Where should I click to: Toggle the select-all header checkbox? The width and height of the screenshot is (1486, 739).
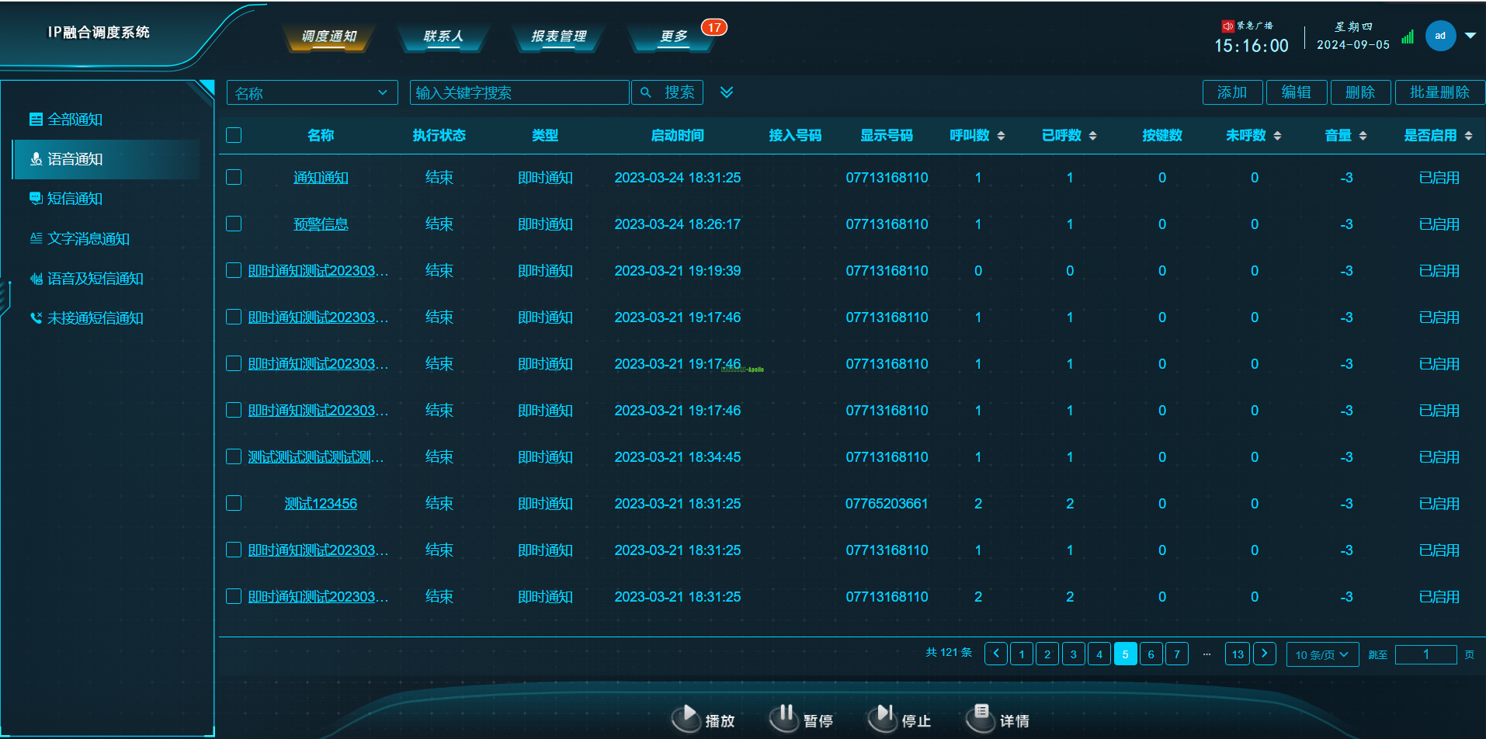[x=234, y=135]
